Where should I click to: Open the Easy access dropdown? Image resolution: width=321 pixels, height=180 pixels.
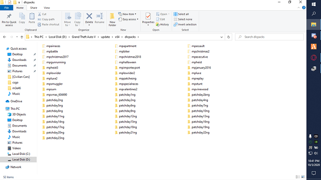[x=128, y=19]
